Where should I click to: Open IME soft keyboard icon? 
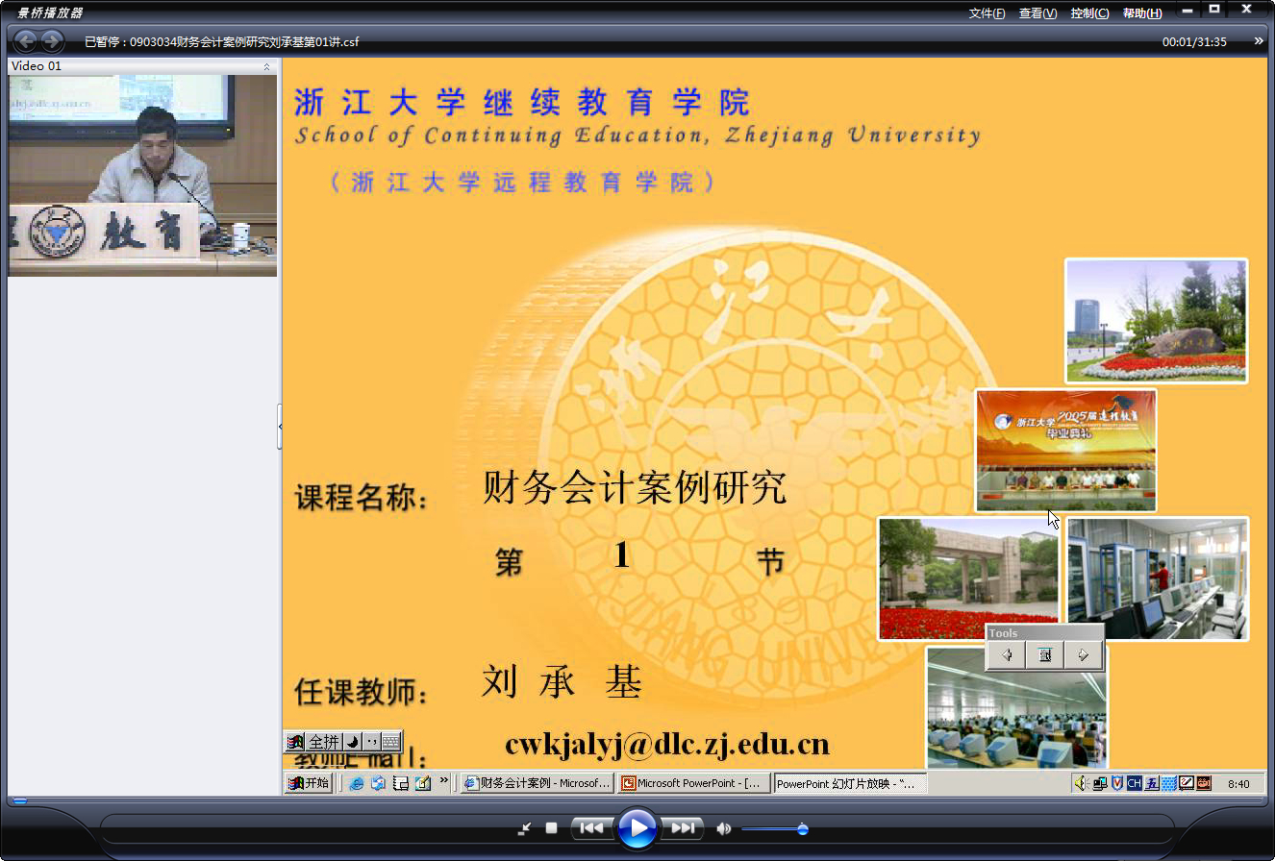coord(390,742)
